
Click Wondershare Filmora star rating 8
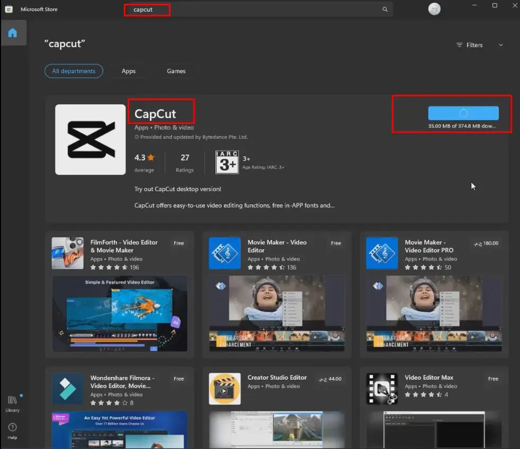tap(112, 403)
